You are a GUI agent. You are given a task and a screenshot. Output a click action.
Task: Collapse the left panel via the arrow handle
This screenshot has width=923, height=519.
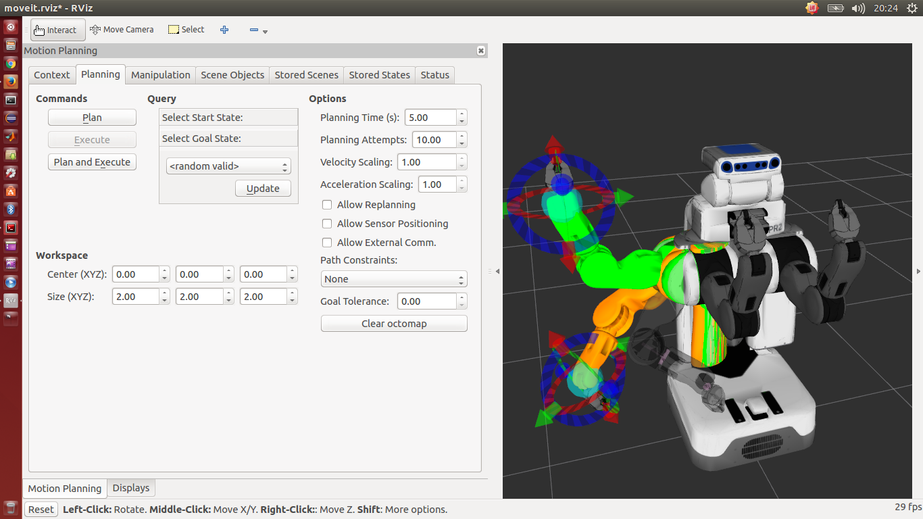point(497,271)
